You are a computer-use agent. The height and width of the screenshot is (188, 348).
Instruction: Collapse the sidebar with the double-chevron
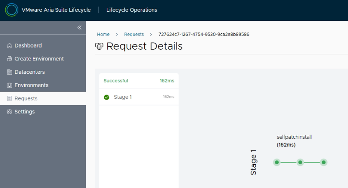pyautogui.click(x=79, y=28)
